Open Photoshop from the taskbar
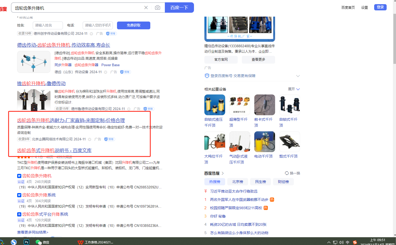This screenshot has height=245, width=396. pyautogui.click(x=26, y=242)
